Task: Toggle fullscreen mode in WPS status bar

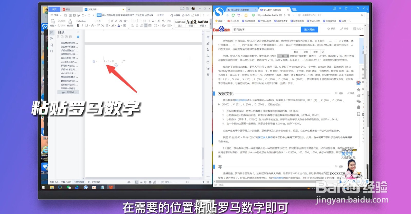Action: (208, 182)
